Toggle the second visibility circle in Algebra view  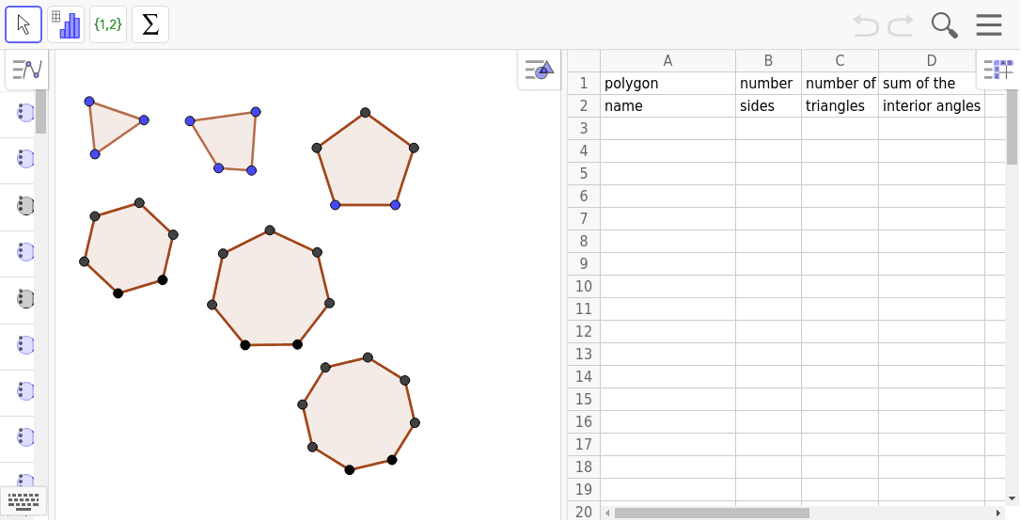25,159
